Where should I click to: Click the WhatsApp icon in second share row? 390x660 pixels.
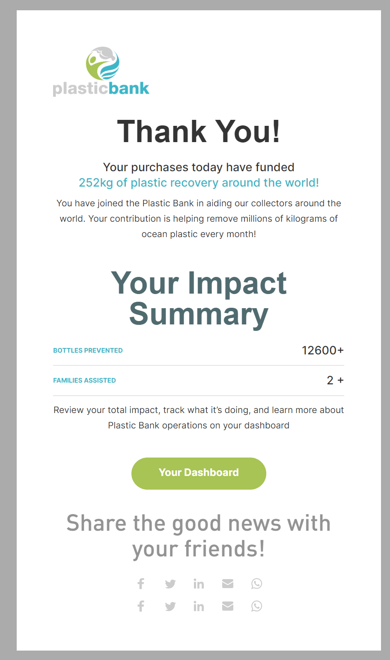point(256,606)
